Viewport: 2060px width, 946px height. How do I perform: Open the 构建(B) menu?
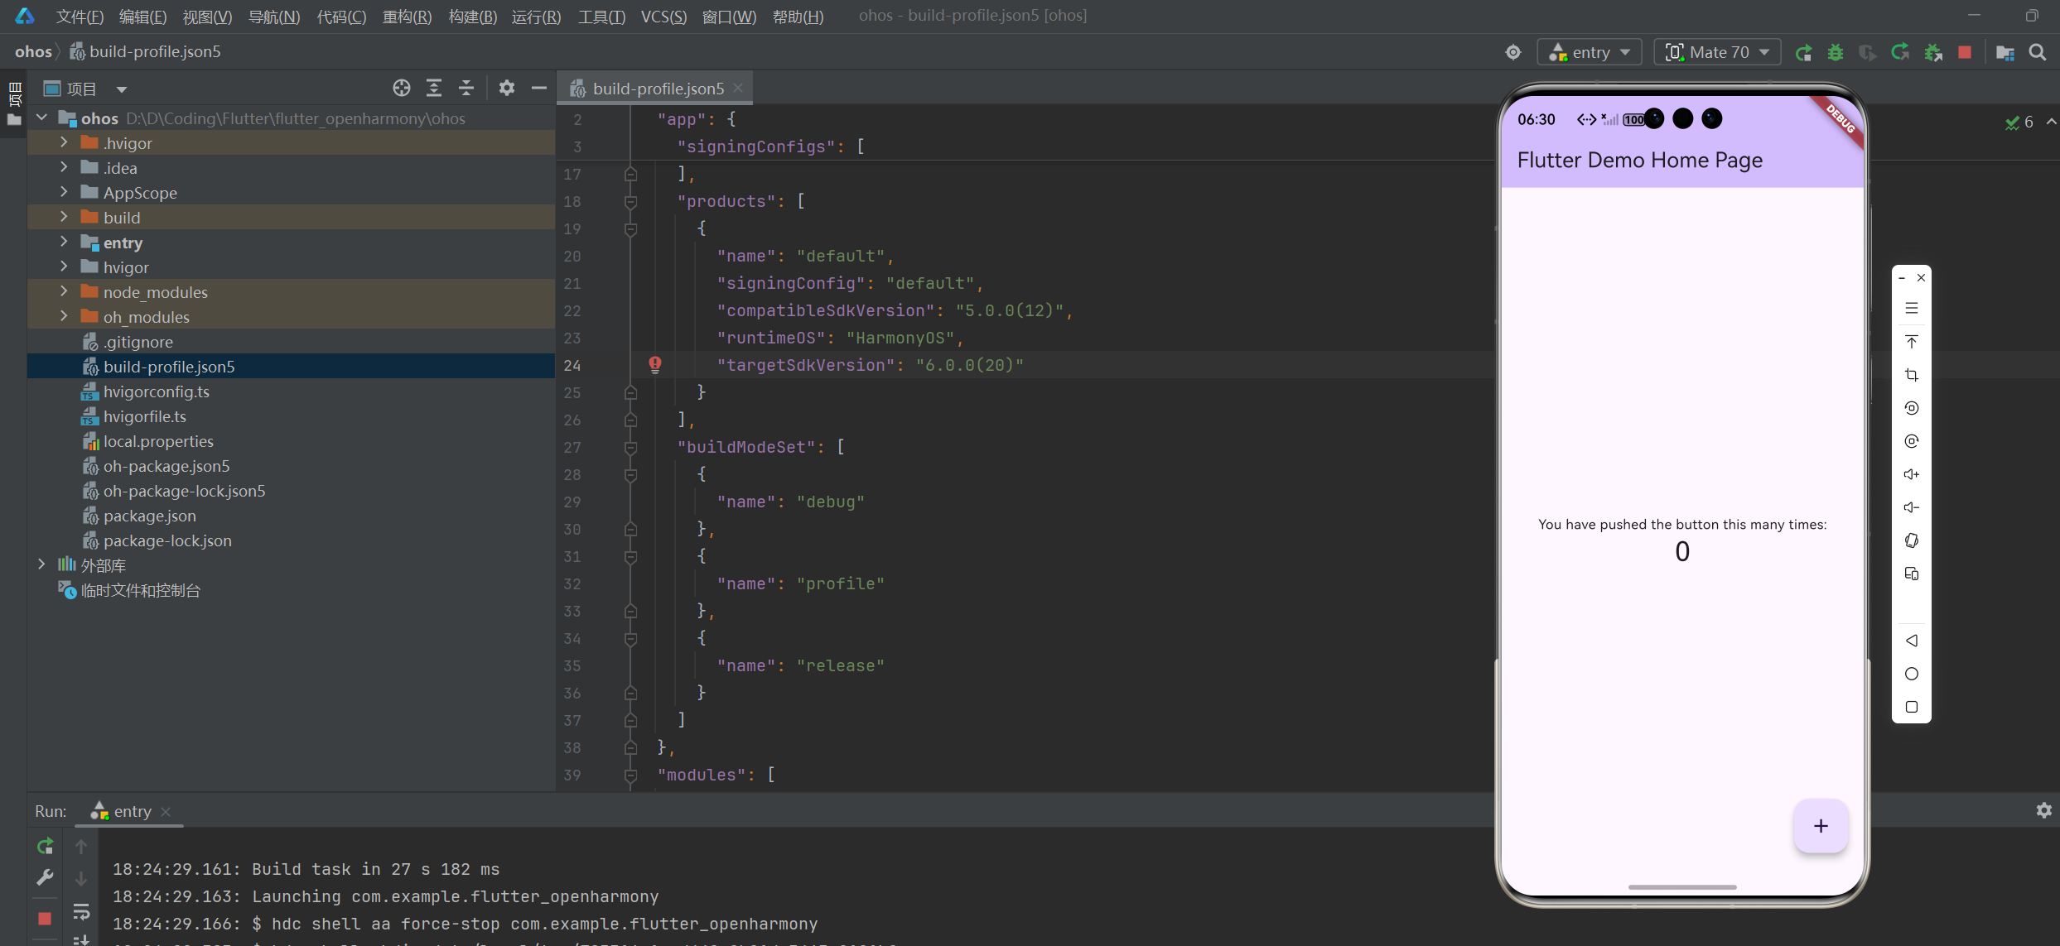pyautogui.click(x=472, y=17)
